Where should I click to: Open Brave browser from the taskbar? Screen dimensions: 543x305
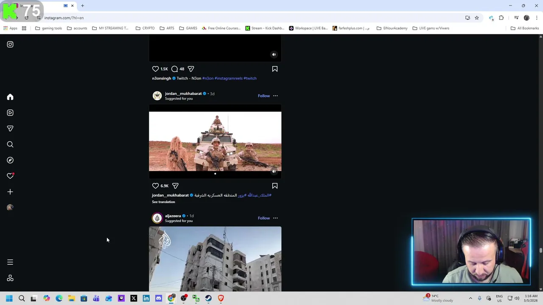[x=221, y=298]
